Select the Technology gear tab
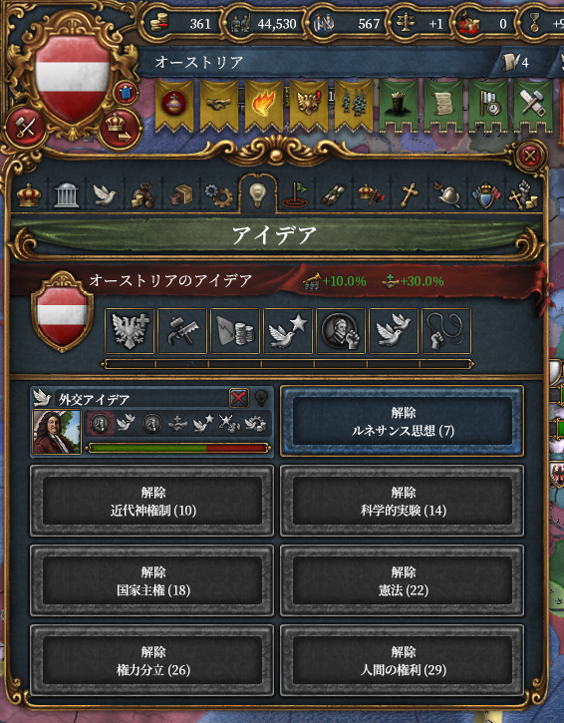This screenshot has height=723, width=564. 219,195
